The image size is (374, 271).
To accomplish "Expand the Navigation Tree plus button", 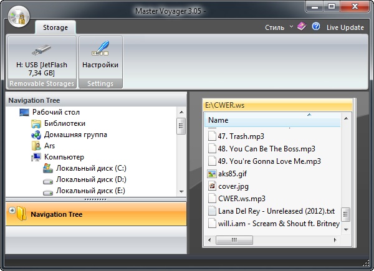I will point(12,211).
